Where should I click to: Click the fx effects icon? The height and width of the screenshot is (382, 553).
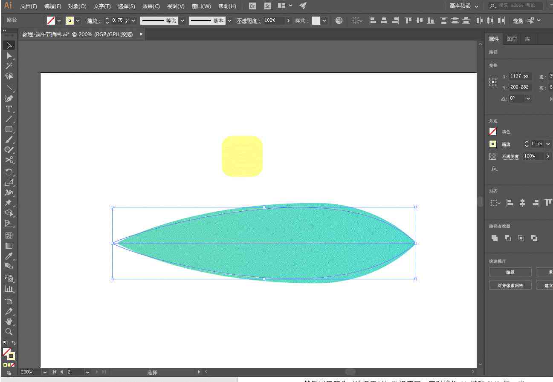click(x=494, y=169)
